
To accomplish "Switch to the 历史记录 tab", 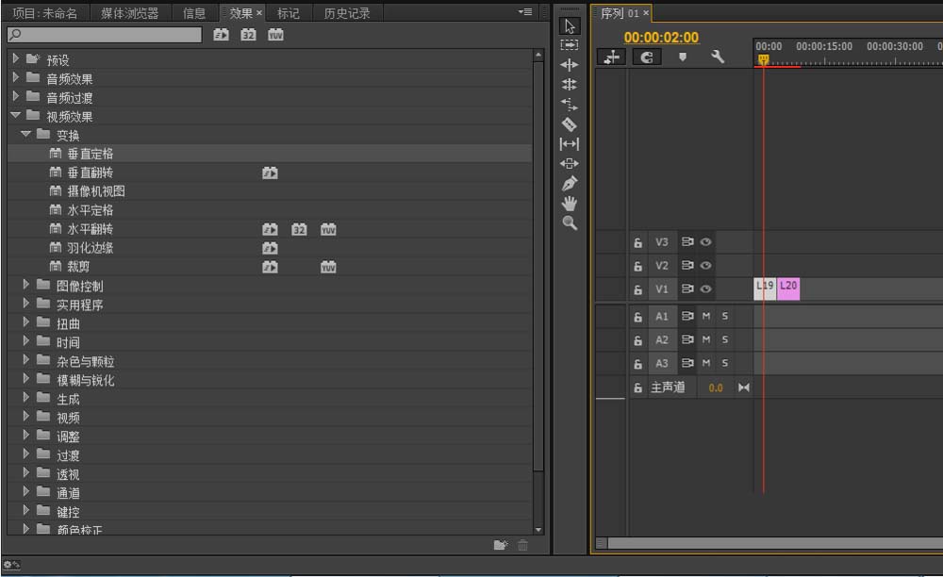I will pos(347,13).
